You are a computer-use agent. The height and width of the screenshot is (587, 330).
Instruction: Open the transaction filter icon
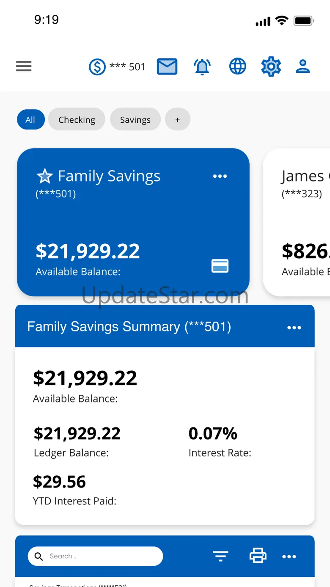pyautogui.click(x=220, y=556)
